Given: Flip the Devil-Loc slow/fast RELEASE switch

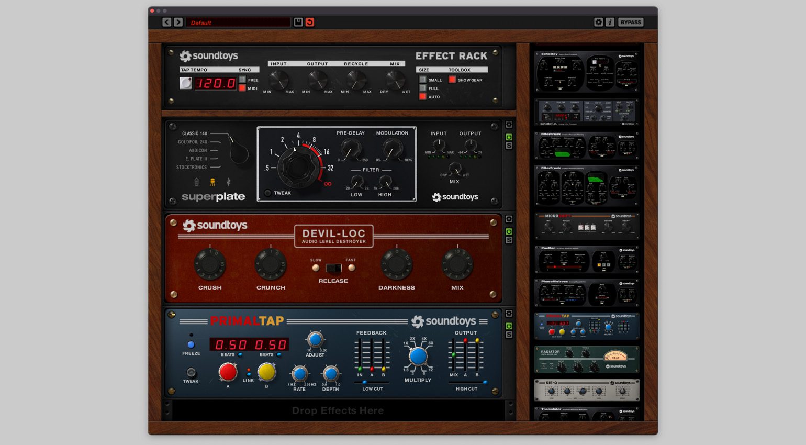Looking at the screenshot, I should [333, 268].
